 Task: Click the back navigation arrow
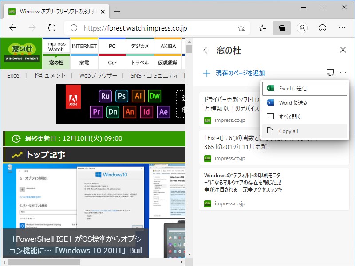(13, 27)
